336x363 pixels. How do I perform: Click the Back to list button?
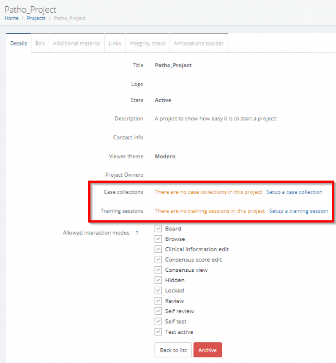tap(173, 350)
